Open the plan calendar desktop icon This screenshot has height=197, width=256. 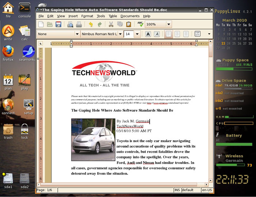(8, 82)
